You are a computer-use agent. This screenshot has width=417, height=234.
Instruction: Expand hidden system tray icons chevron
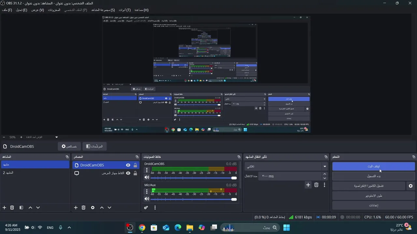[x=69, y=227]
